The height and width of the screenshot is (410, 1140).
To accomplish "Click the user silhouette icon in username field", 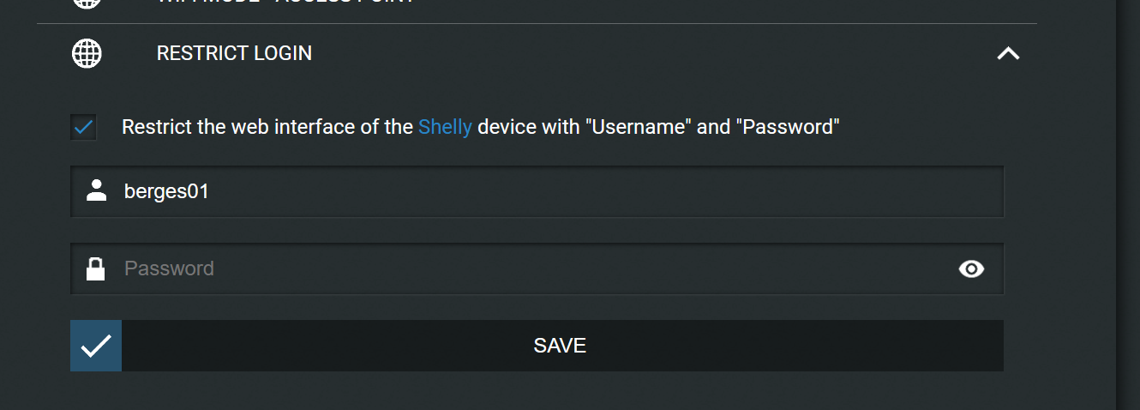I will (97, 190).
